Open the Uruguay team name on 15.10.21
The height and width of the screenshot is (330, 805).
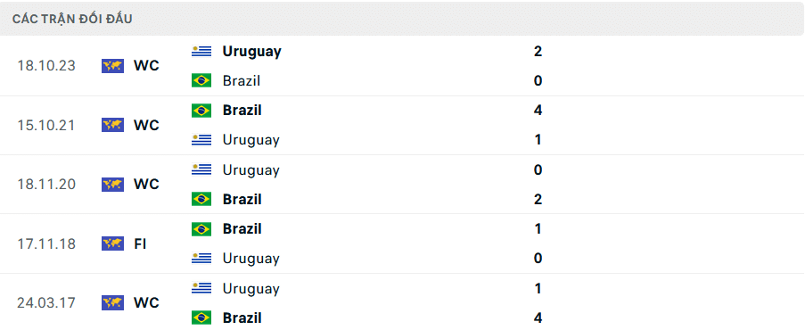pyautogui.click(x=251, y=140)
